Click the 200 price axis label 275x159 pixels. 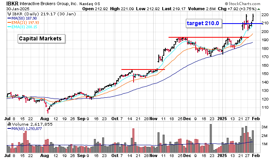(265, 32)
